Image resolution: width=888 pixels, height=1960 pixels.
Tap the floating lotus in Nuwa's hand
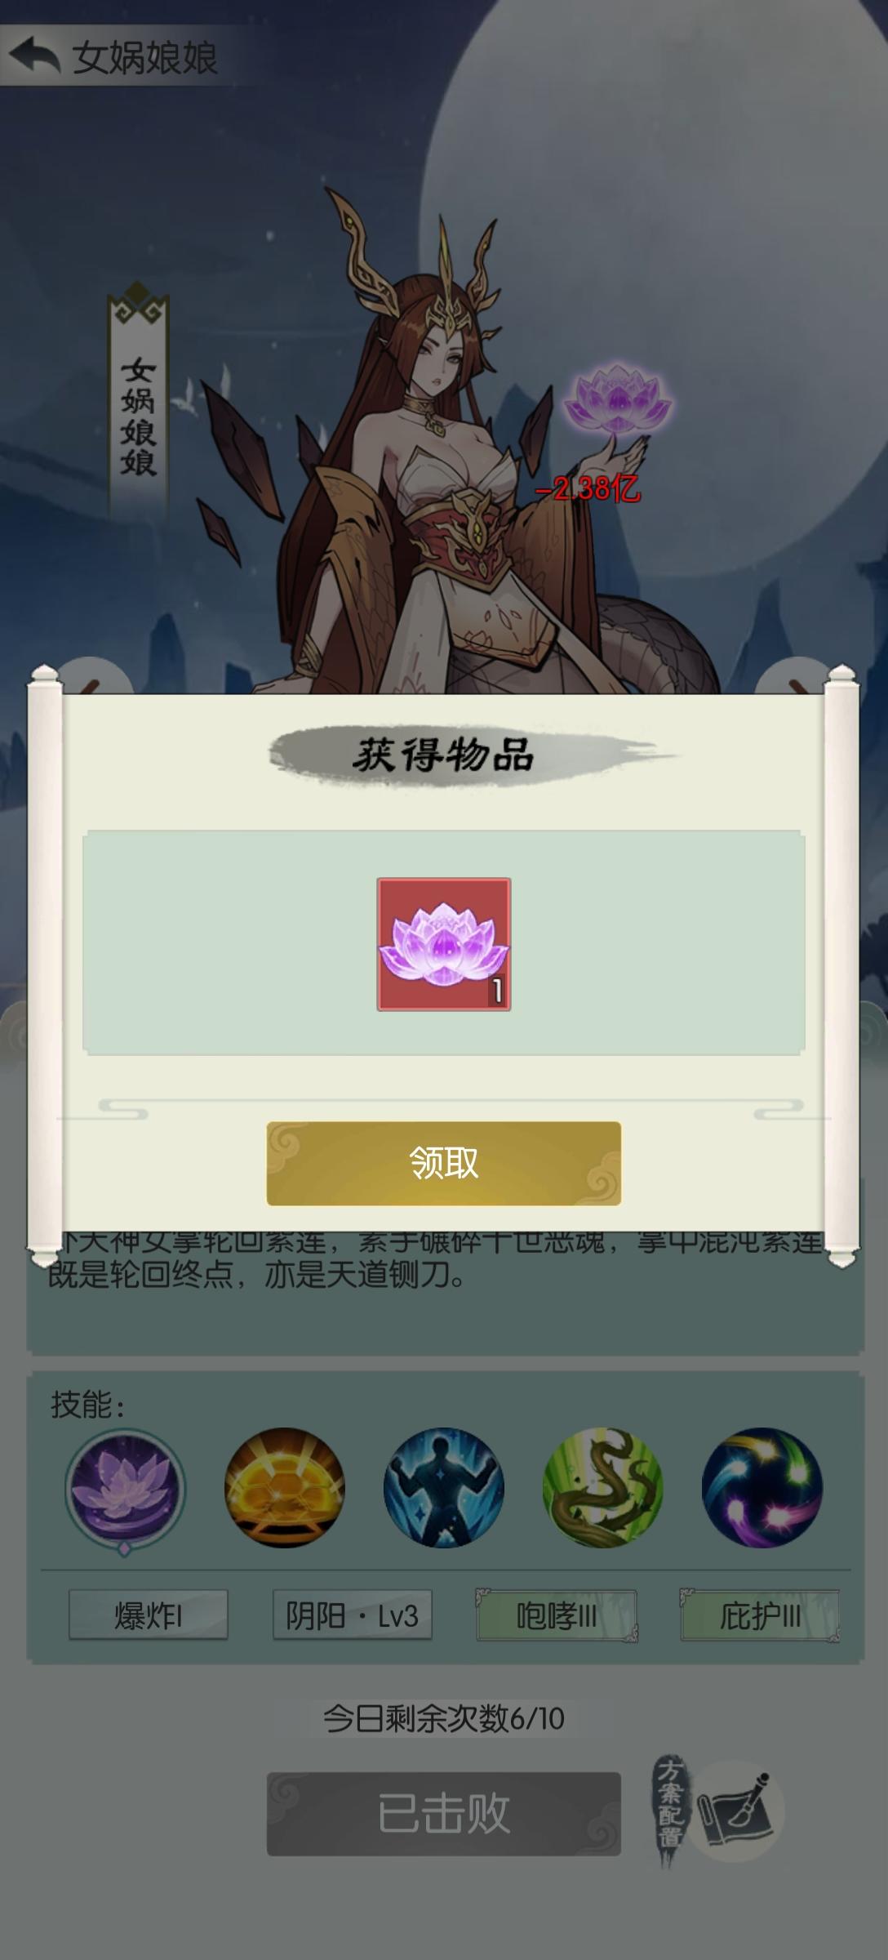[x=618, y=400]
